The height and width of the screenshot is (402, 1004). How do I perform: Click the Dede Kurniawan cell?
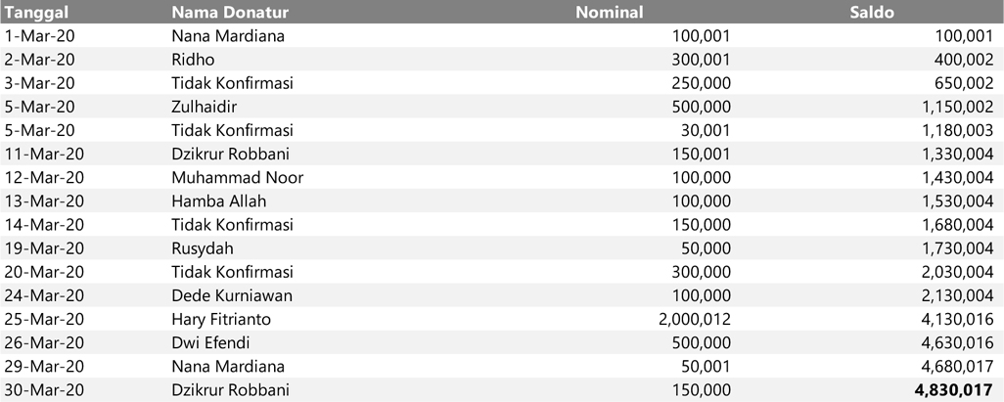[x=231, y=295]
